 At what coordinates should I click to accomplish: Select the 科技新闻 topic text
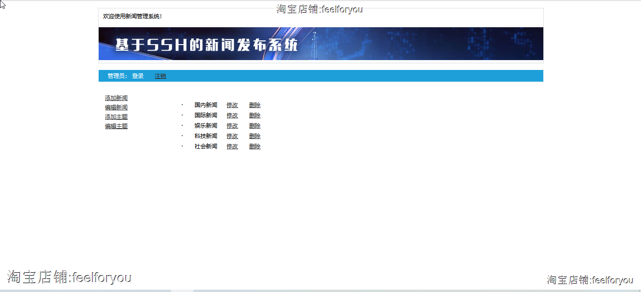click(206, 136)
